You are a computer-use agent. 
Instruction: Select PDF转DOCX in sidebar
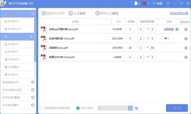click(17, 29)
